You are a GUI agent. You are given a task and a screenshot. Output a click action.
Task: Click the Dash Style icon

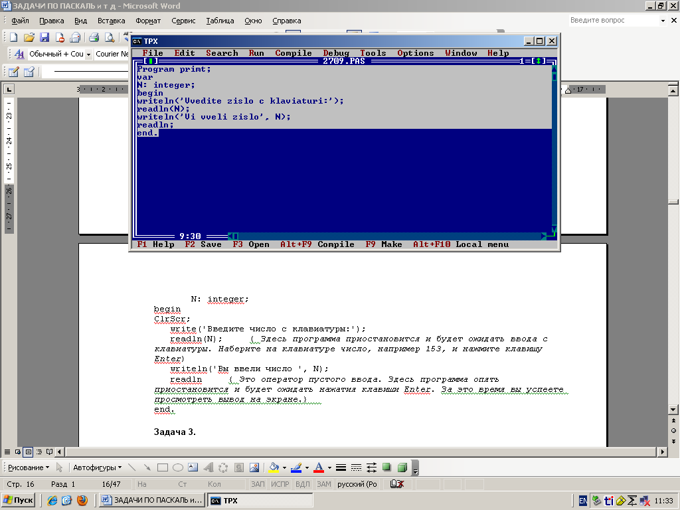tap(356, 467)
